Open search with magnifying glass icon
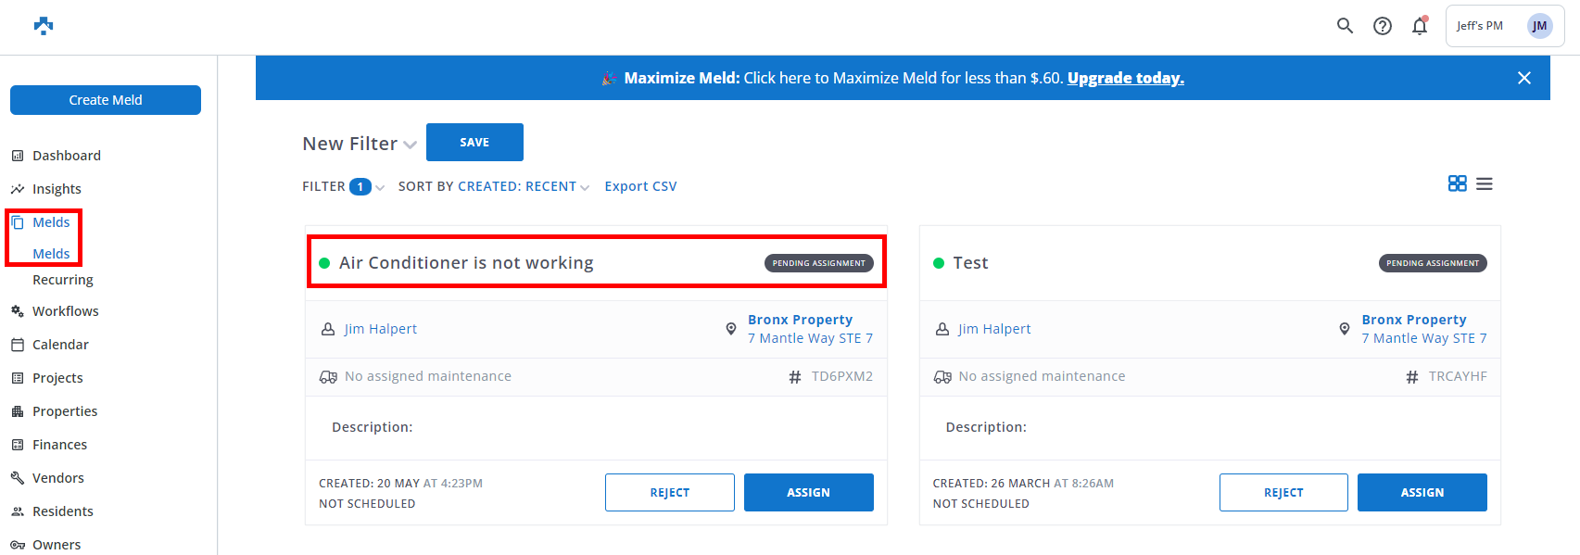 point(1345,26)
